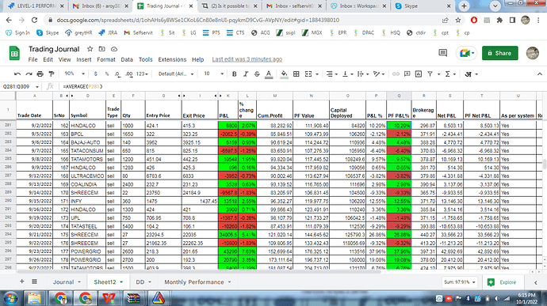The height and width of the screenshot is (306, 547).
Task: Toggle Bold formatting
Action: pos(235,74)
